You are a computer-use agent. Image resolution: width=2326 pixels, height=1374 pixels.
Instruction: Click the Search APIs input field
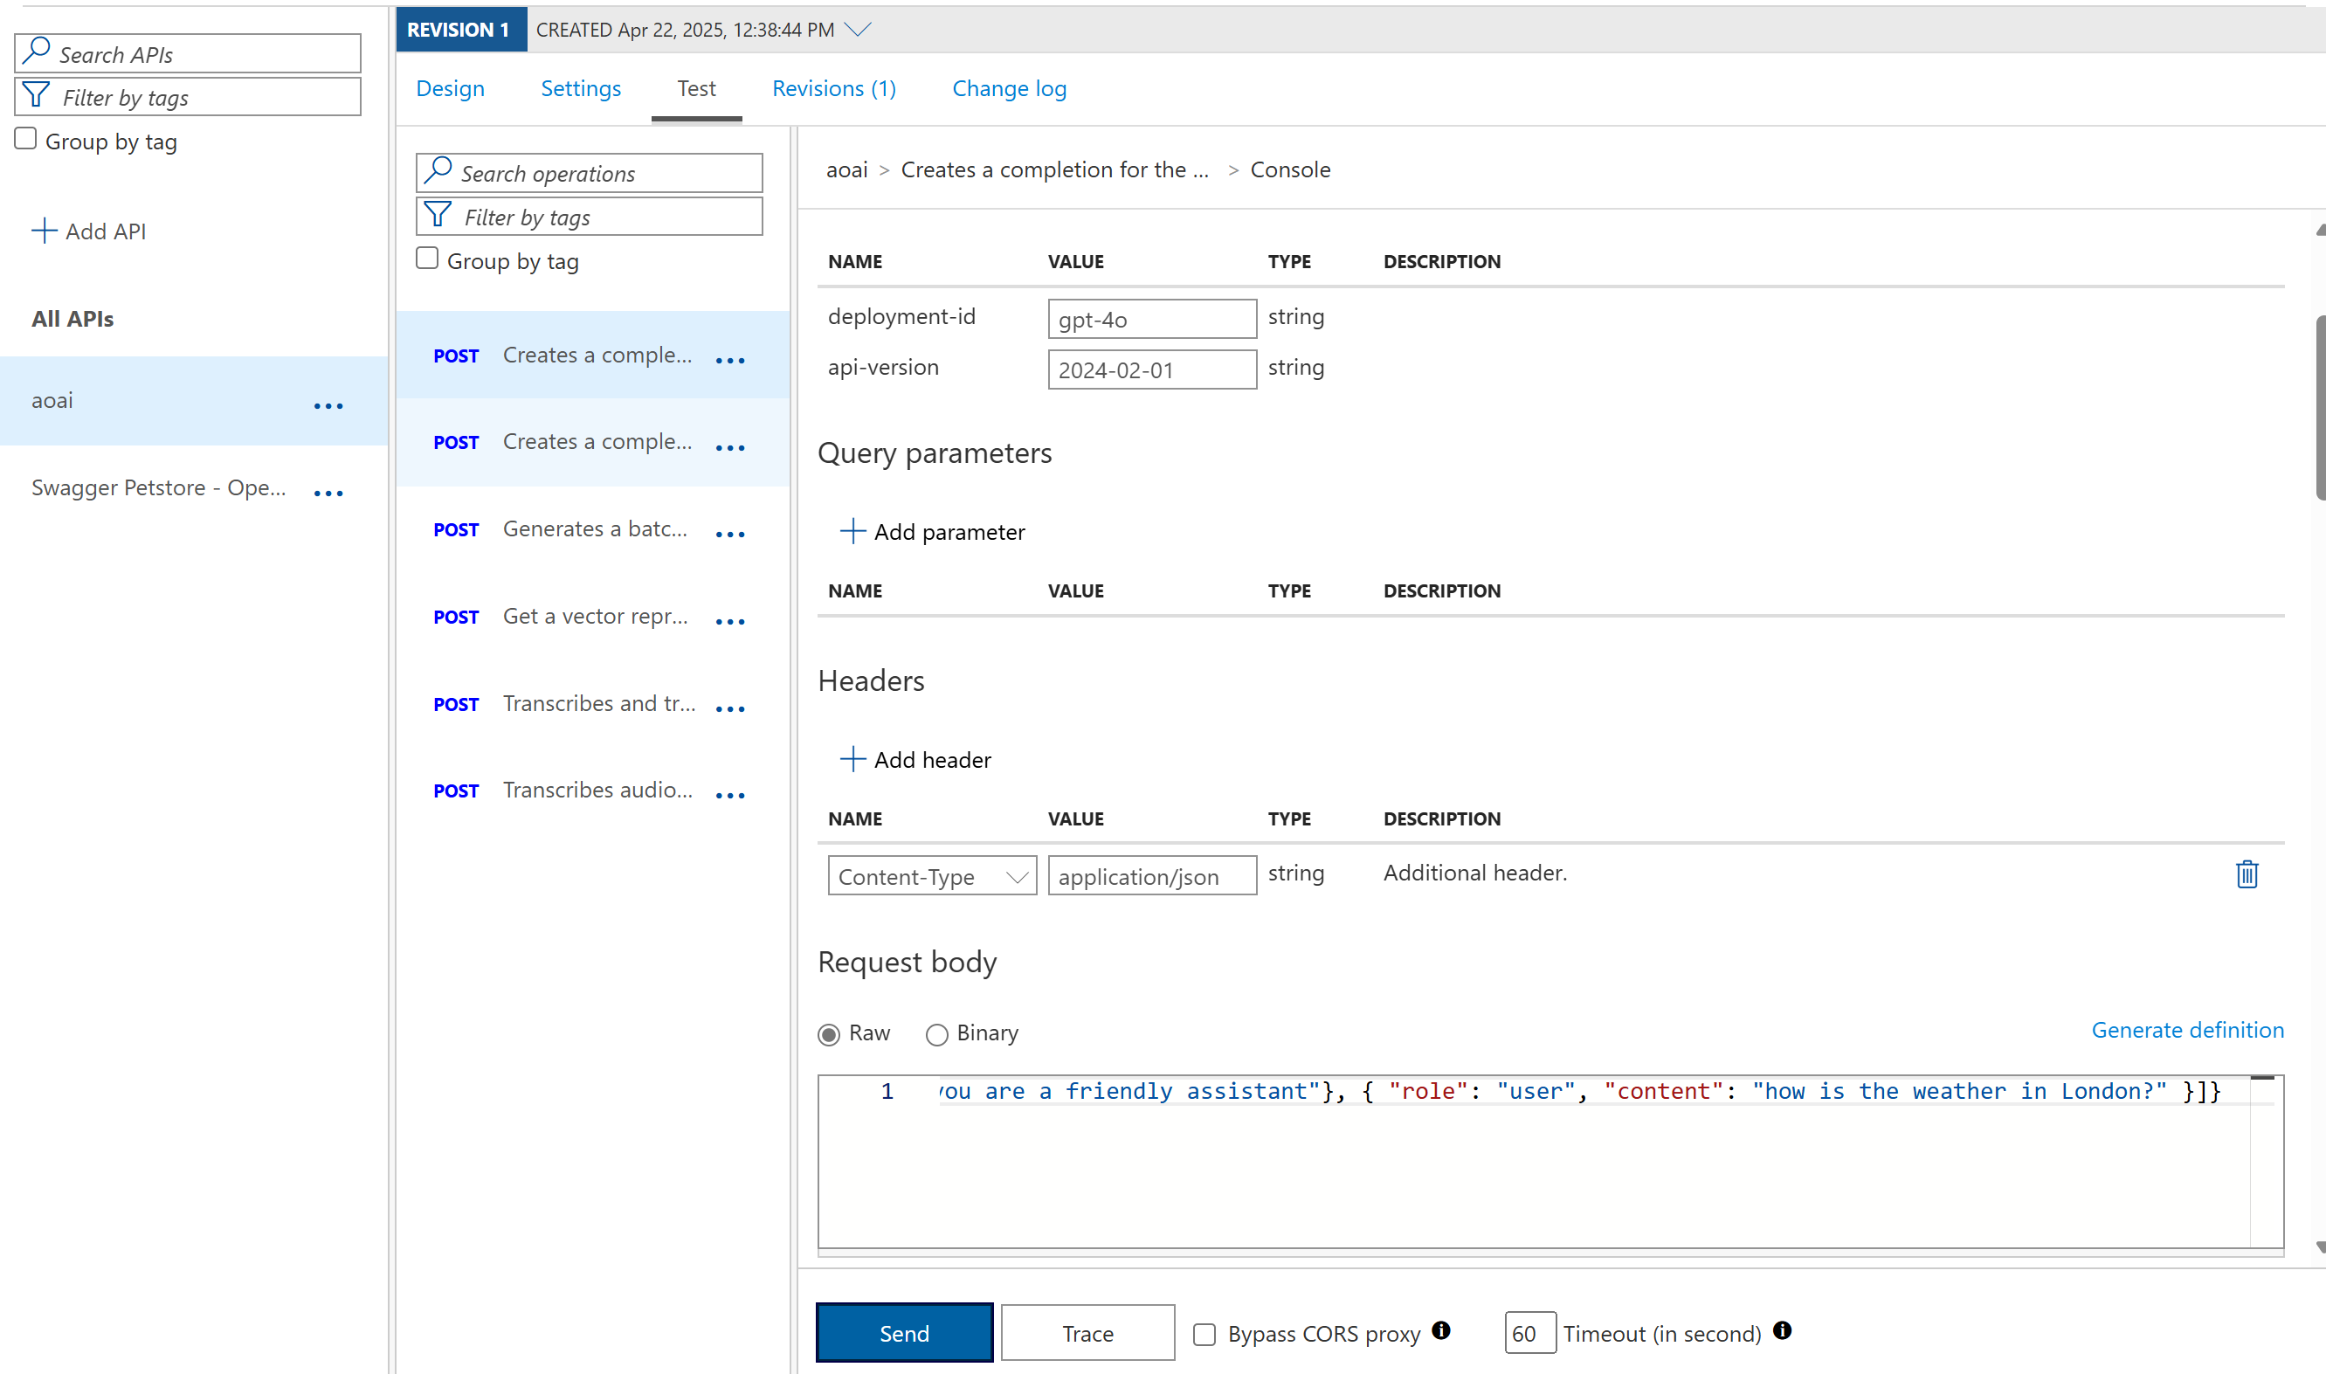coord(188,53)
